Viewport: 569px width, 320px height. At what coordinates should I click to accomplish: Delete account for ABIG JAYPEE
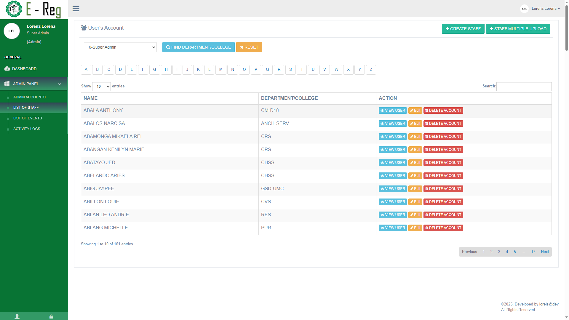(443, 189)
